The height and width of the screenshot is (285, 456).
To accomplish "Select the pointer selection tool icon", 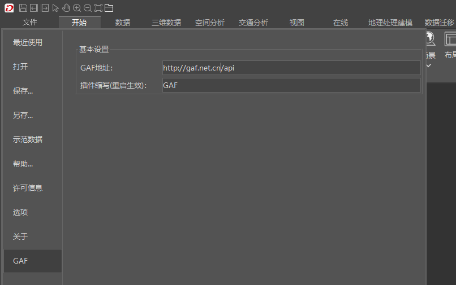I will [55, 8].
